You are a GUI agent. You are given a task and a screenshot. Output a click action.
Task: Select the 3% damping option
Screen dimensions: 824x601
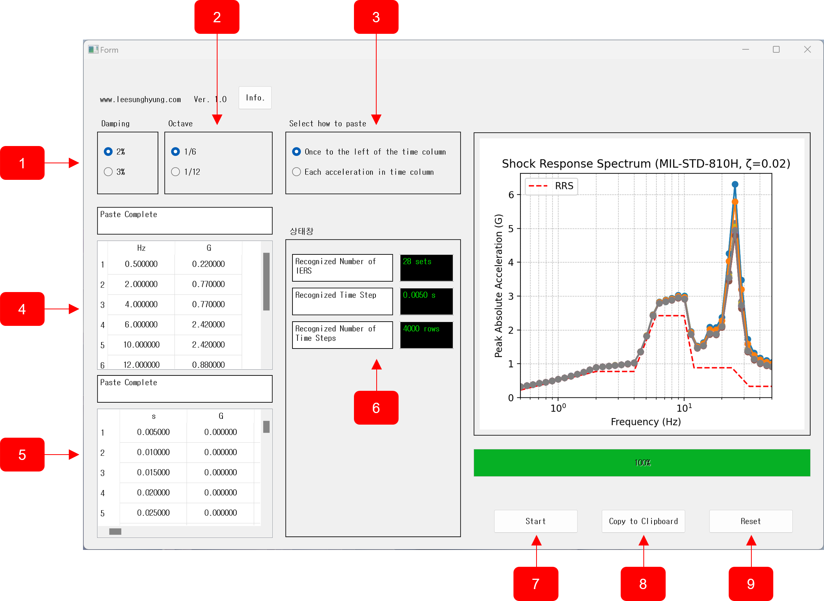click(x=108, y=172)
